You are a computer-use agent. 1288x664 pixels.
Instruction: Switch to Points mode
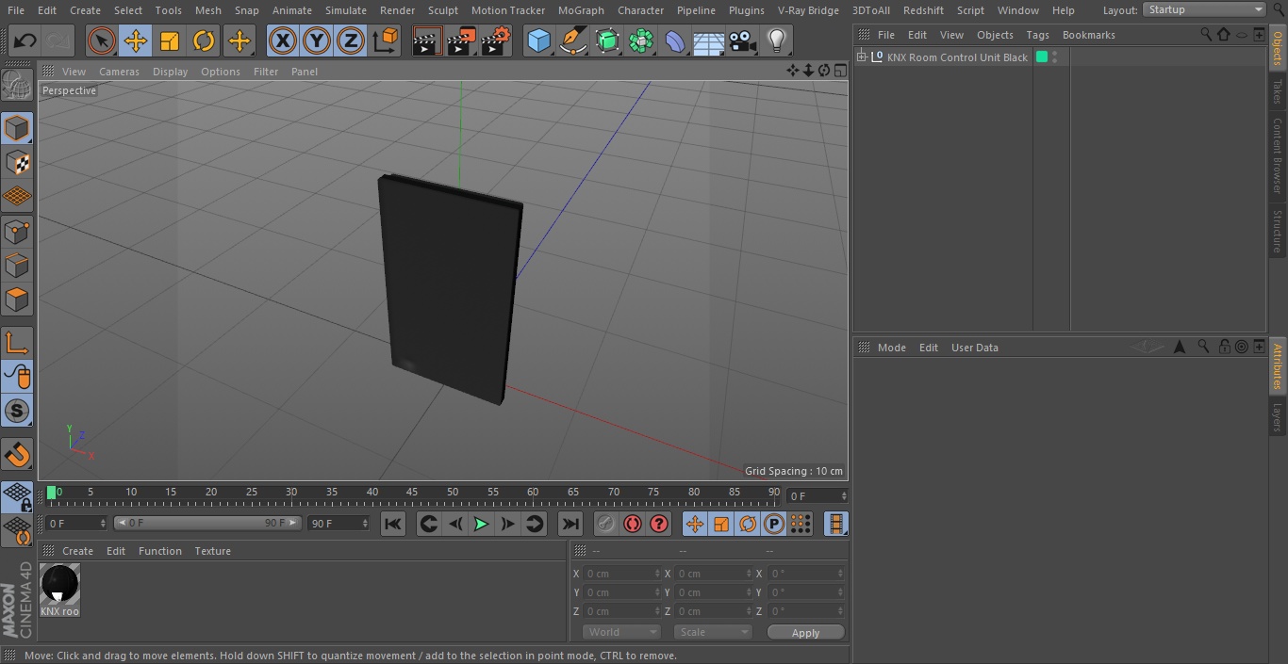(17, 231)
